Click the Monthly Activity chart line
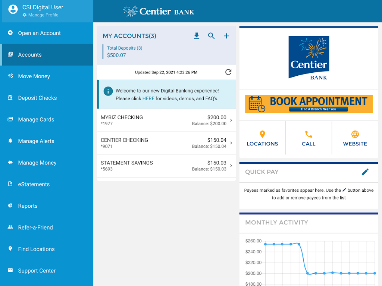The image size is (382, 286). coord(320,259)
